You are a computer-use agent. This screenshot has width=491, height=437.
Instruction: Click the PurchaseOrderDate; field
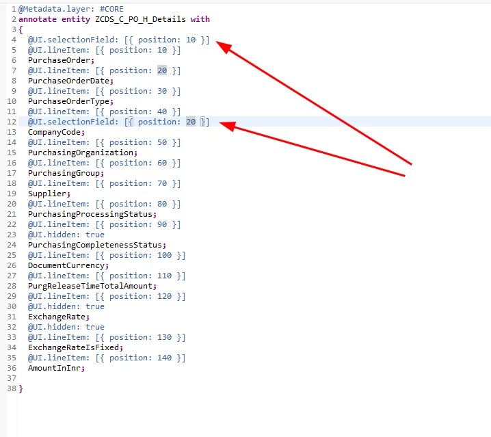tap(70, 81)
